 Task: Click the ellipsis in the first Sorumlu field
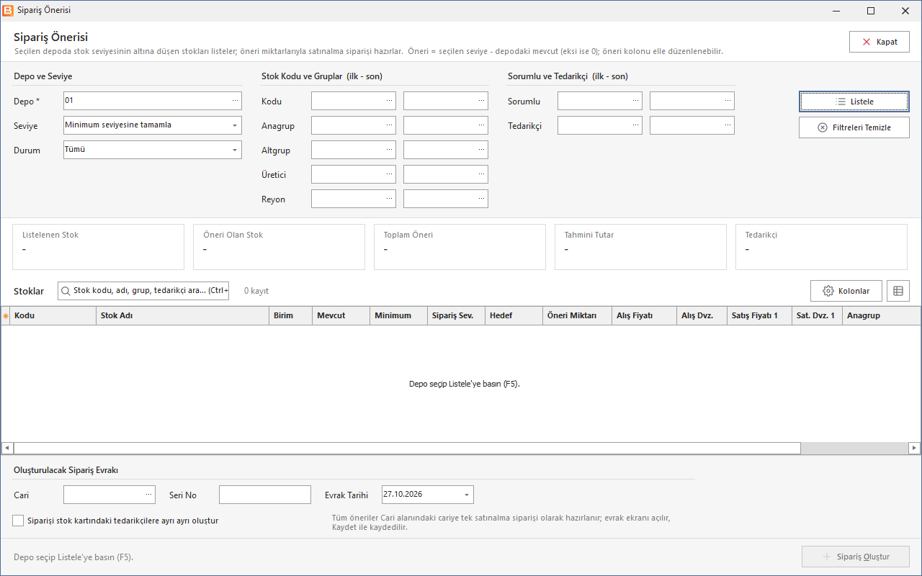(x=635, y=101)
